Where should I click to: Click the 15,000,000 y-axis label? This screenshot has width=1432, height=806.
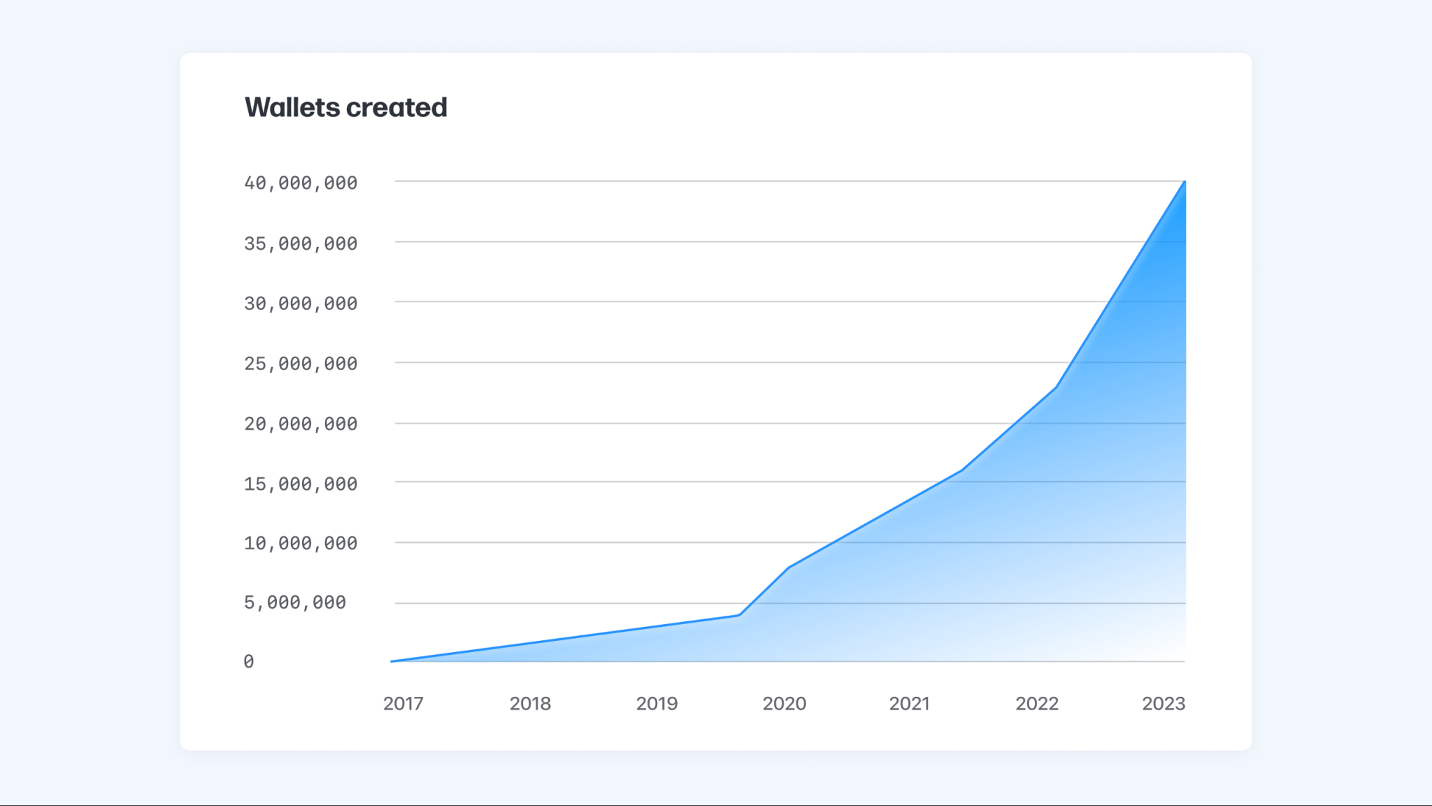[x=301, y=483]
